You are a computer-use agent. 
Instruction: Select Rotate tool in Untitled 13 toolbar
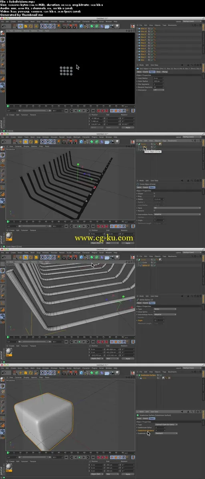[x=31, y=26]
